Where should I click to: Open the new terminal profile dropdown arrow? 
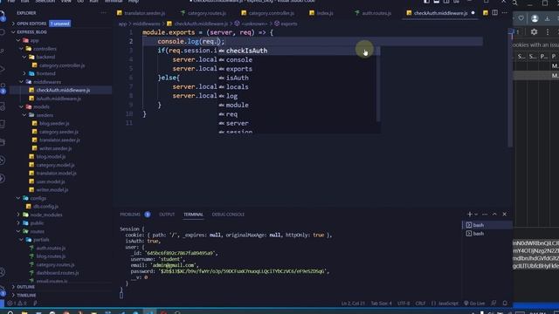476,215
